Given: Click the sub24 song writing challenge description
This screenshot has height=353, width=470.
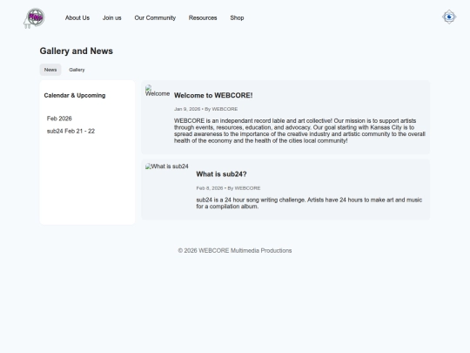Looking at the screenshot, I should [x=309, y=203].
